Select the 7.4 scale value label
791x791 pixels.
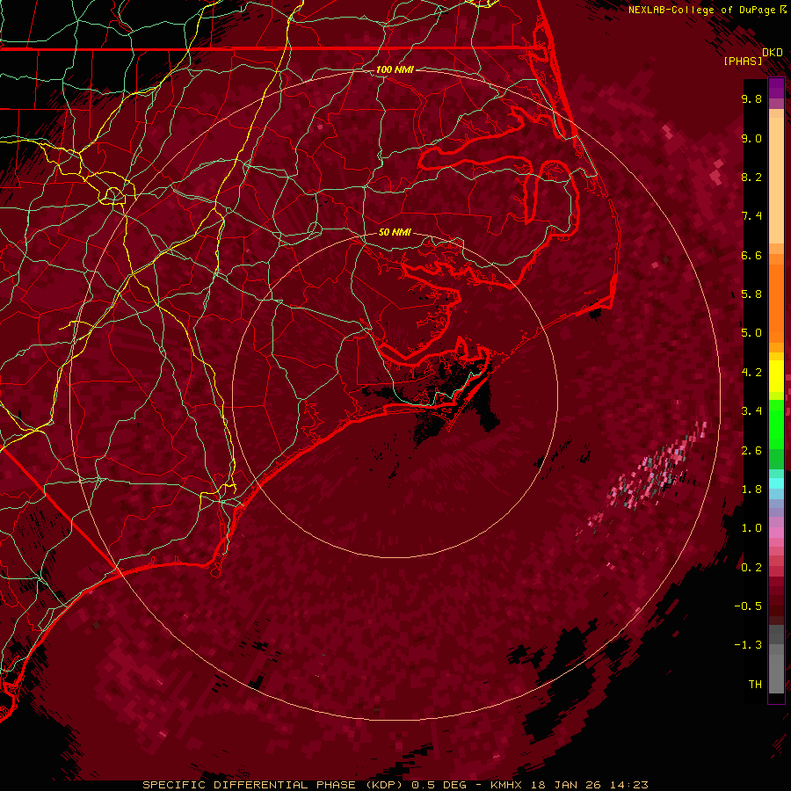(751, 216)
